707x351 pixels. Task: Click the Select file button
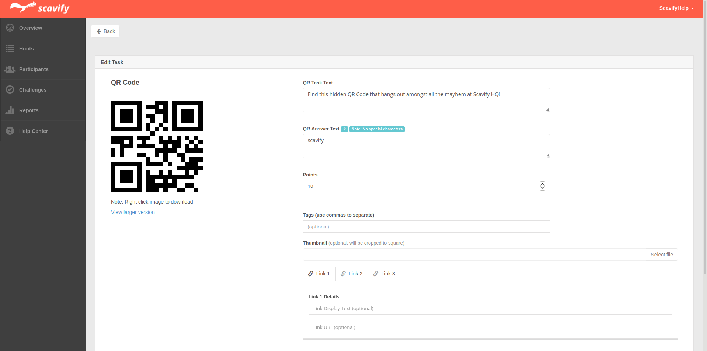(x=662, y=255)
